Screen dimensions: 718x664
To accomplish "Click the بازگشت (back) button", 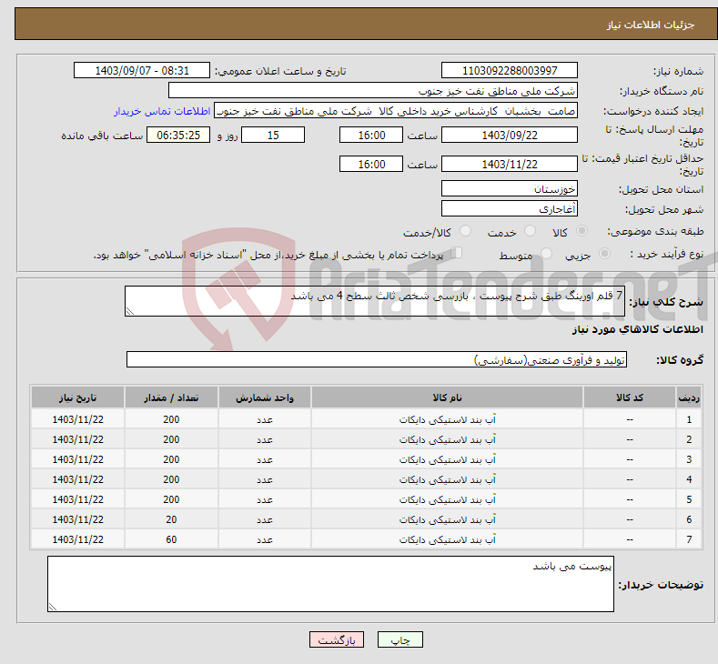I will tap(337, 639).
